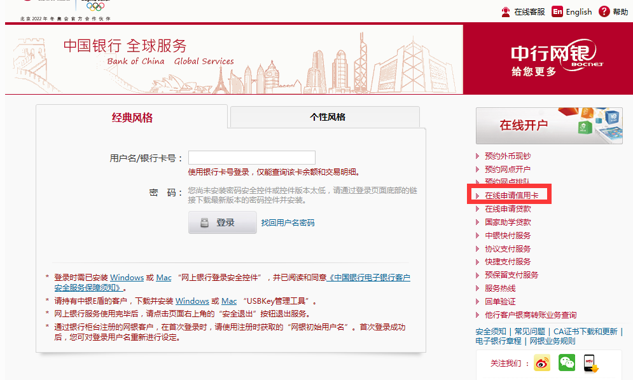The height and width of the screenshot is (380, 633).
Task: Open the 安全须知 link
Action: coord(490,332)
